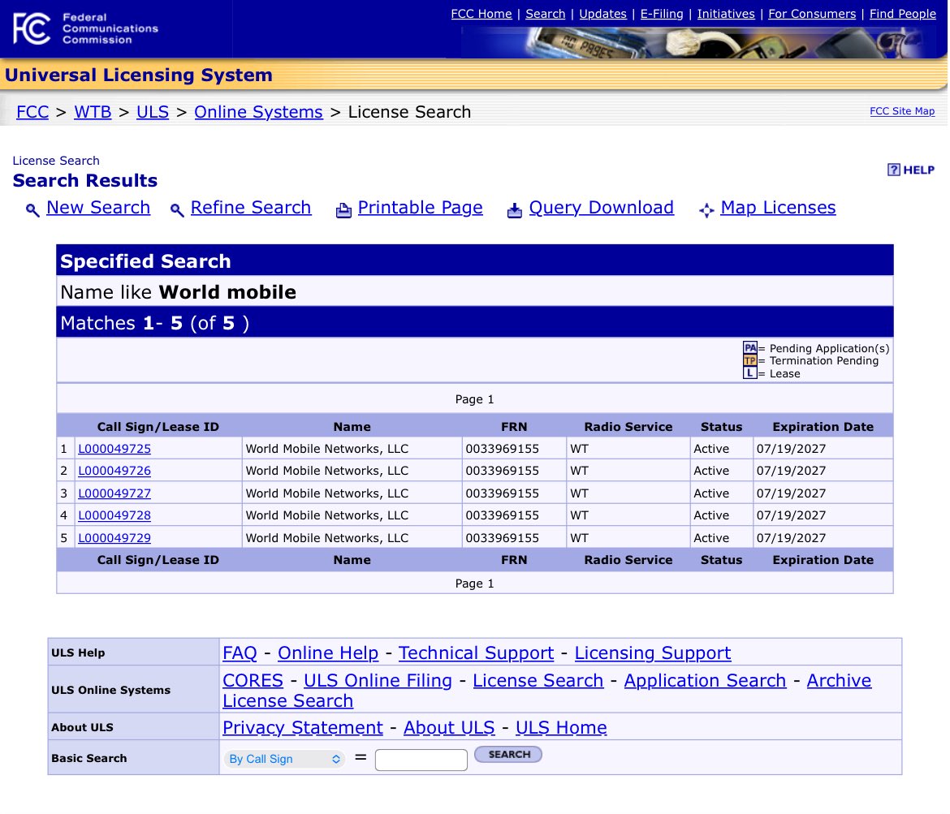The image size is (950, 814).
Task: Open the Refine Search link
Action: pos(251,208)
